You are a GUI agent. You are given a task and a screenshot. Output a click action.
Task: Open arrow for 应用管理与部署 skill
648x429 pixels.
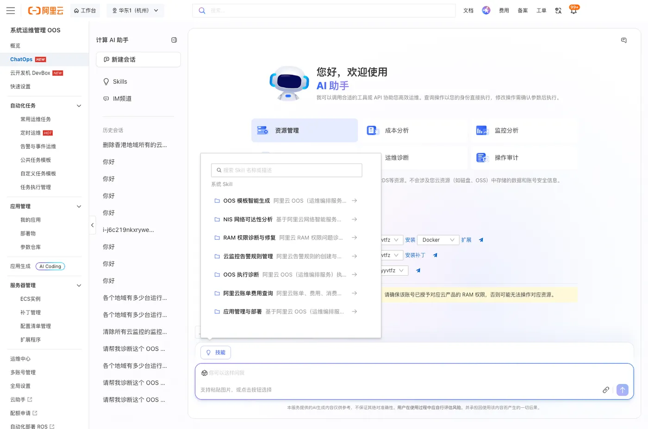(354, 312)
